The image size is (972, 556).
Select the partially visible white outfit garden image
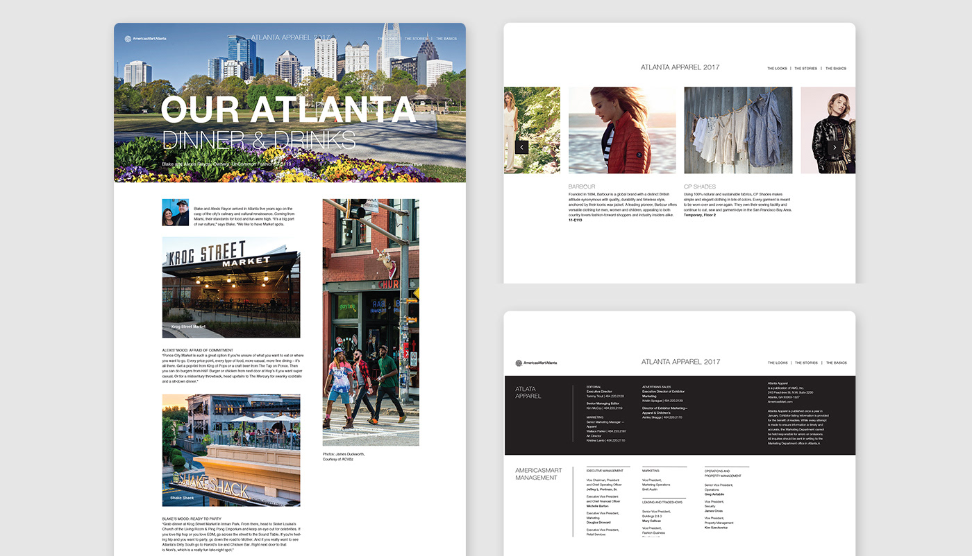coord(532,130)
